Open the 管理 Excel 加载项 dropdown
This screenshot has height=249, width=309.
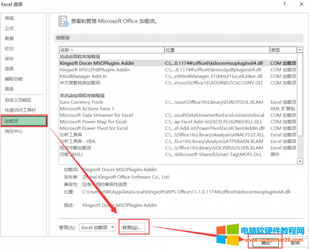coord(97,227)
